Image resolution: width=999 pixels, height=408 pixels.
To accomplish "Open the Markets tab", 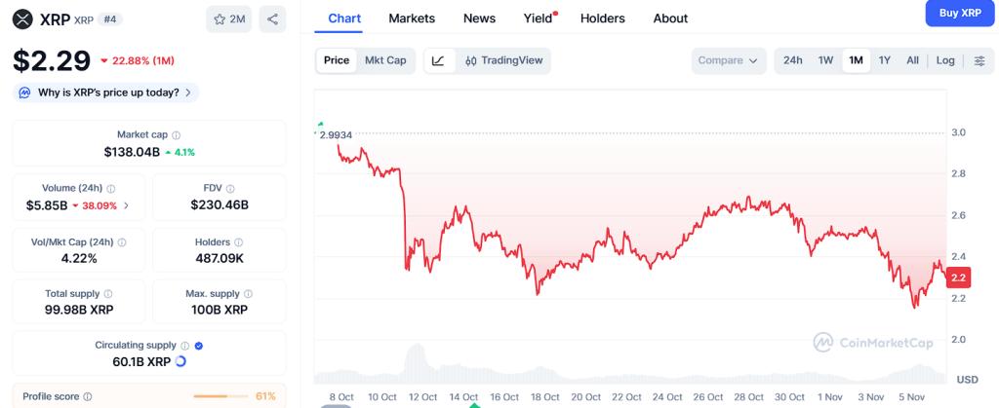I will (x=412, y=19).
